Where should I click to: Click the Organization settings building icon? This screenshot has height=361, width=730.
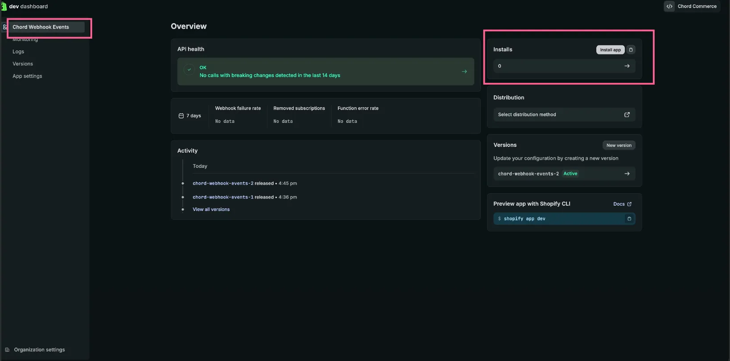tap(7, 350)
